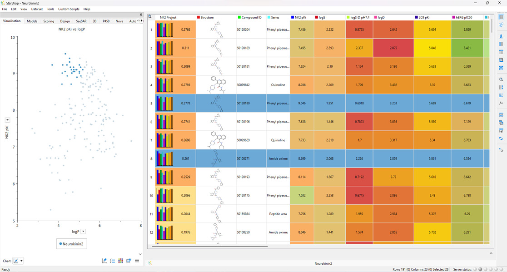Open the Custom Scripts menu
Viewport: 507px width, 272px height.
[69, 9]
